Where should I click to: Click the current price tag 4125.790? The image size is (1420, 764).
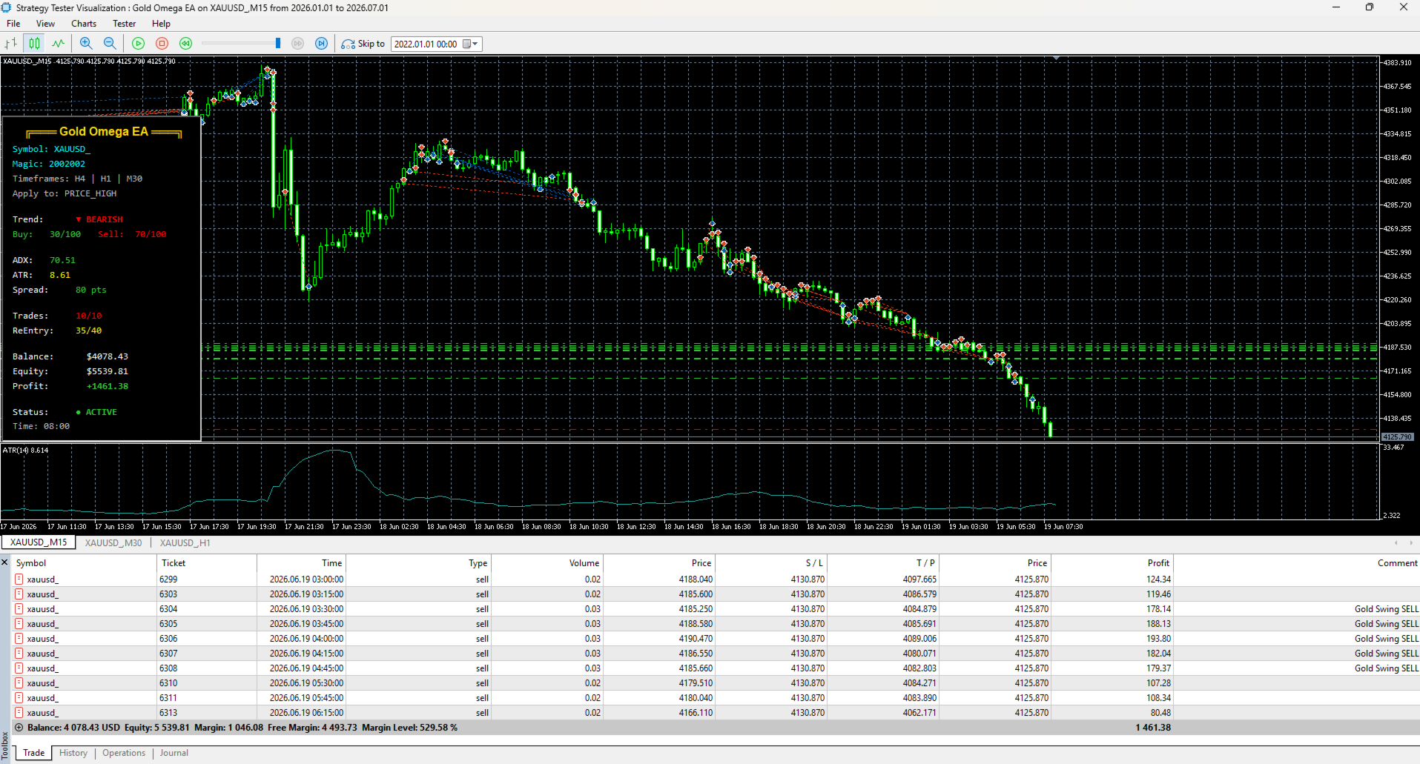pos(1398,437)
